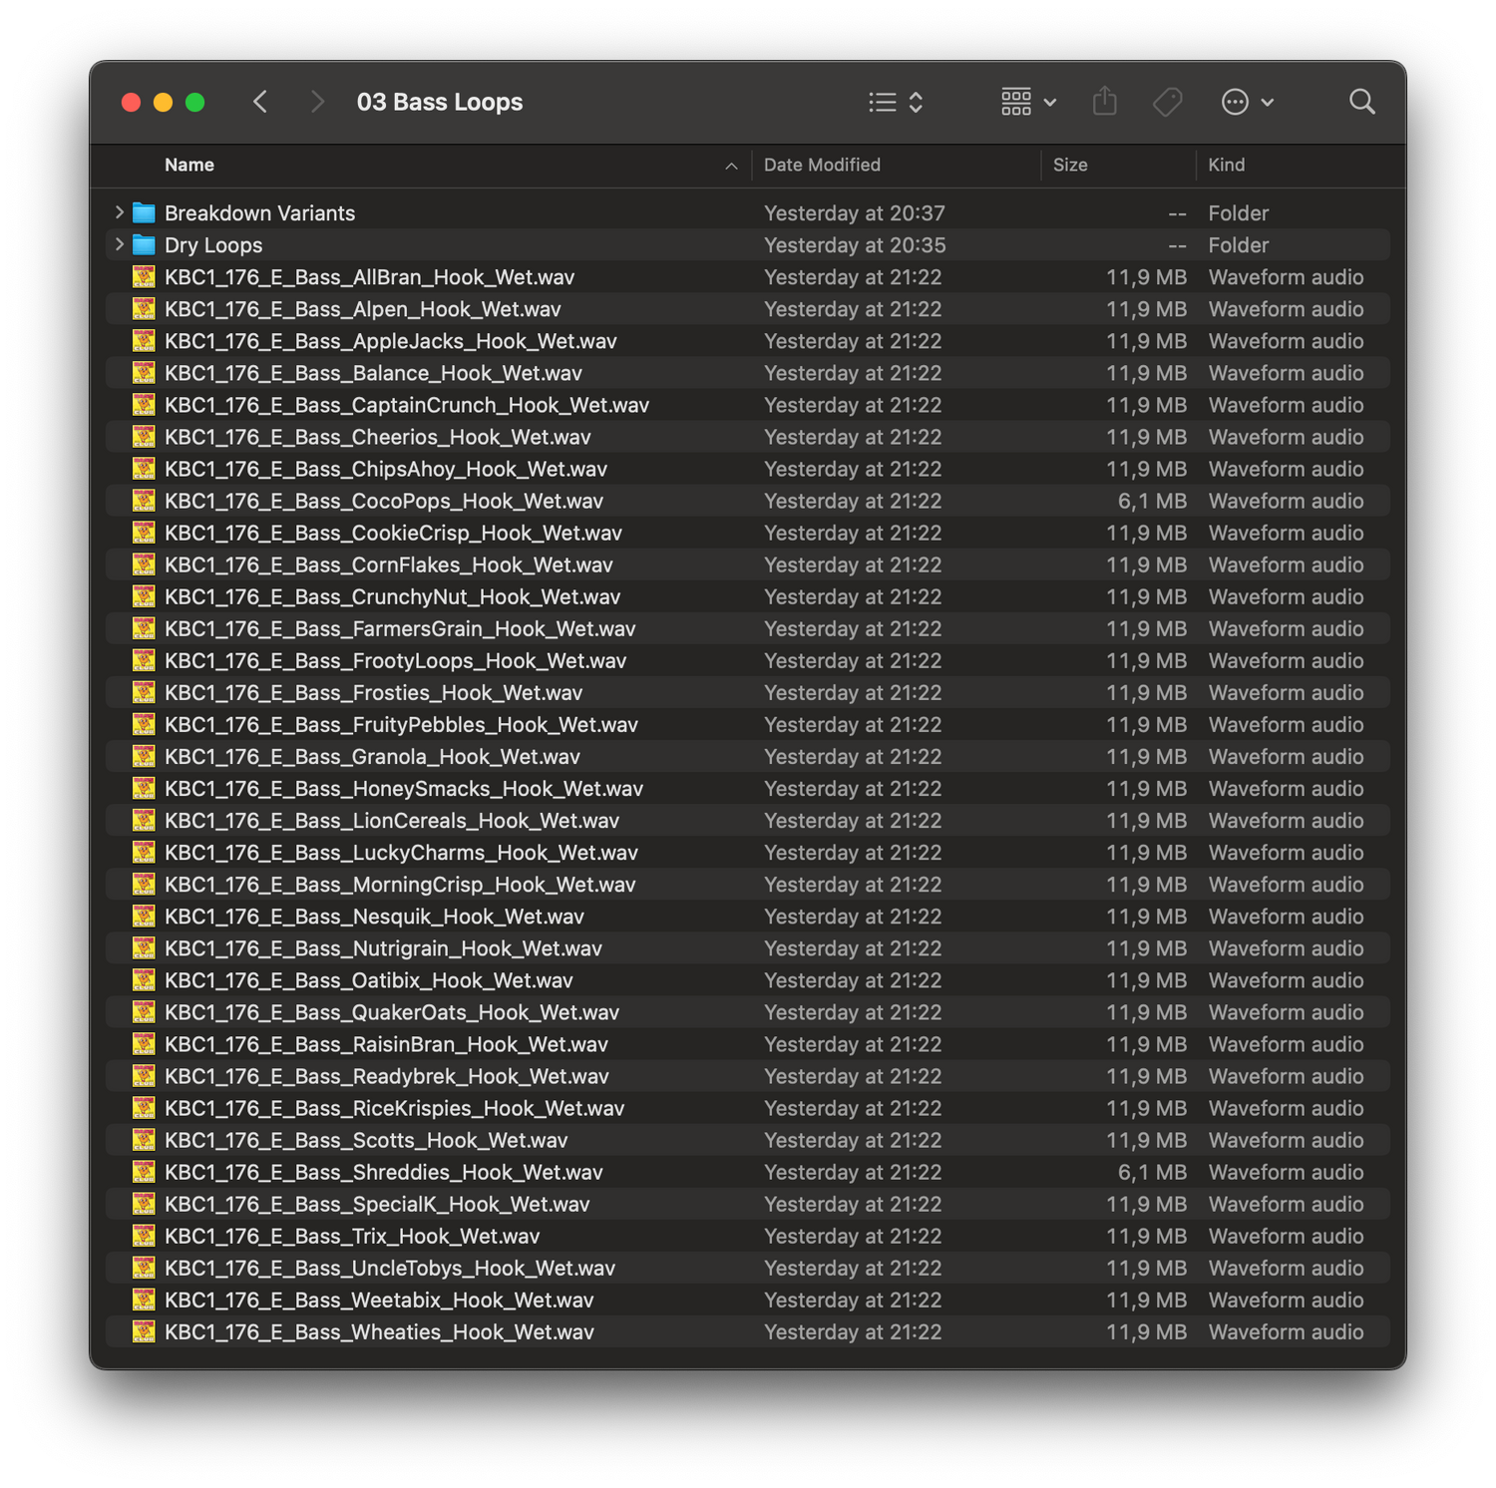This screenshot has height=1488, width=1496.
Task: Sort by the Kind column header
Action: click(x=1226, y=166)
